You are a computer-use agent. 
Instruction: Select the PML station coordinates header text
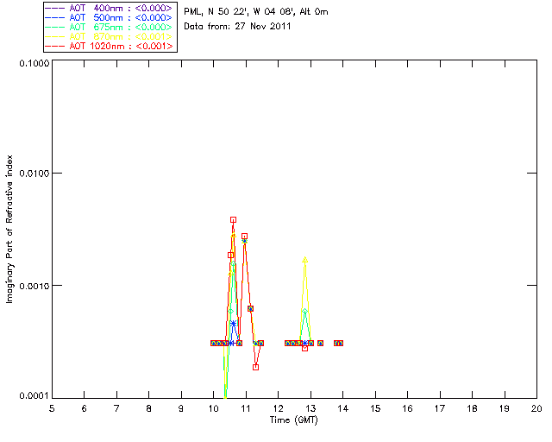click(256, 12)
